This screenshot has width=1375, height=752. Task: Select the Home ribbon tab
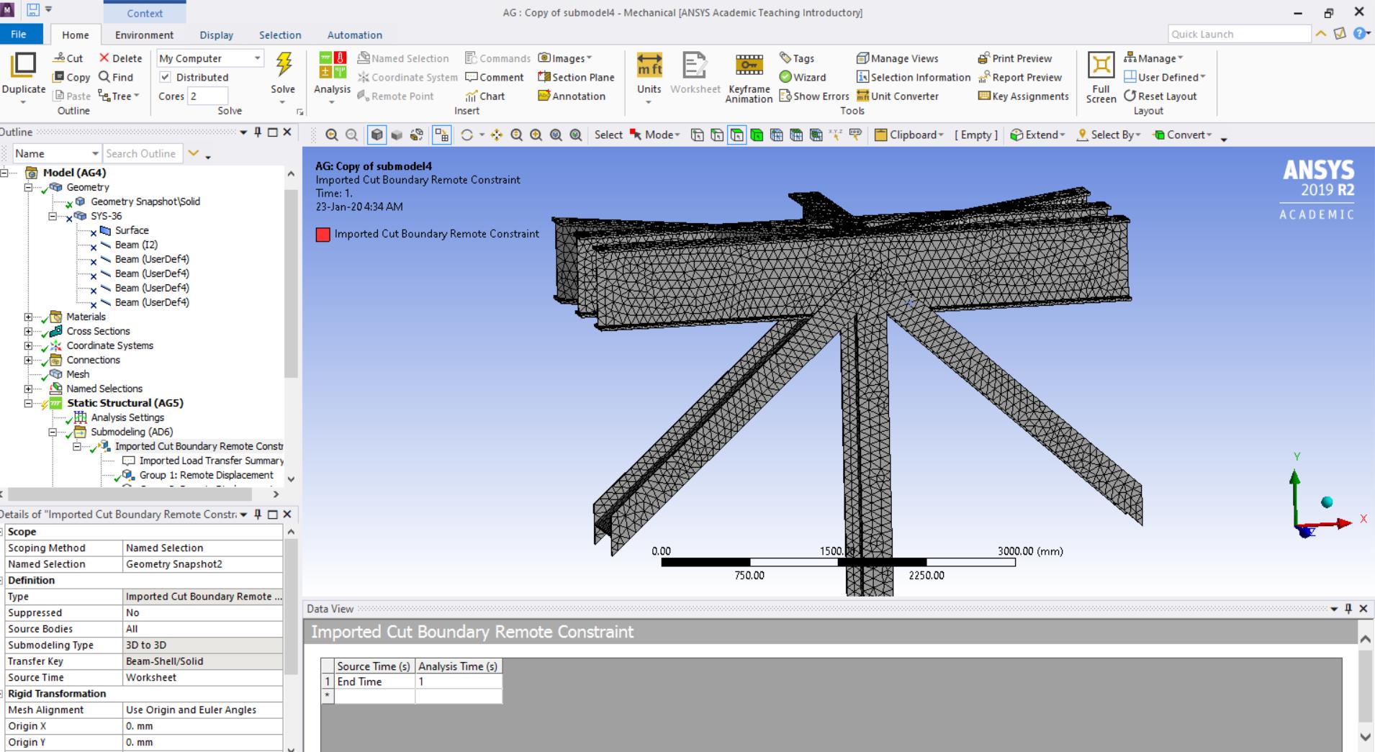coord(76,35)
